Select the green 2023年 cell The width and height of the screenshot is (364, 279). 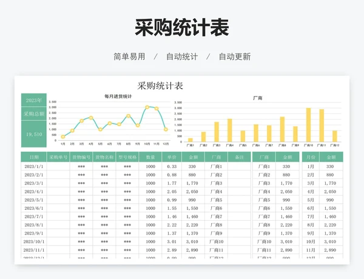pos(34,100)
